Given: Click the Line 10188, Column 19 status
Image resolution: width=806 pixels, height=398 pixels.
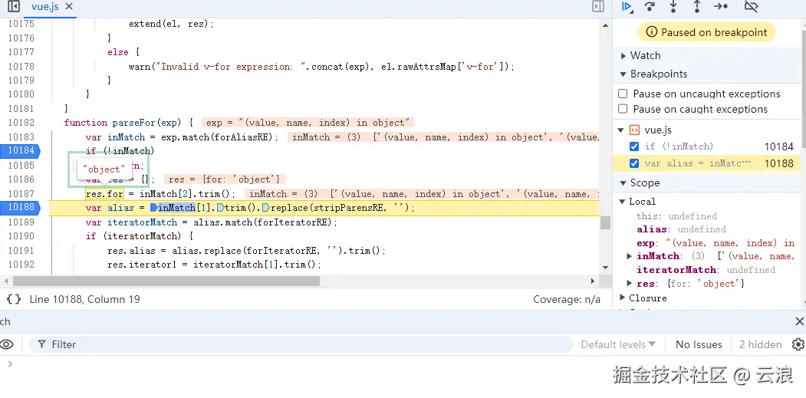Looking at the screenshot, I should coord(85,299).
